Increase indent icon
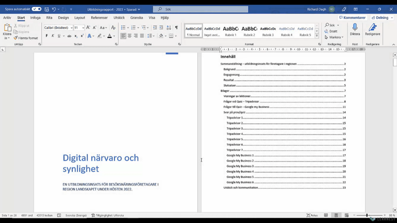Screen dimensions: 397x223 [161, 27]
